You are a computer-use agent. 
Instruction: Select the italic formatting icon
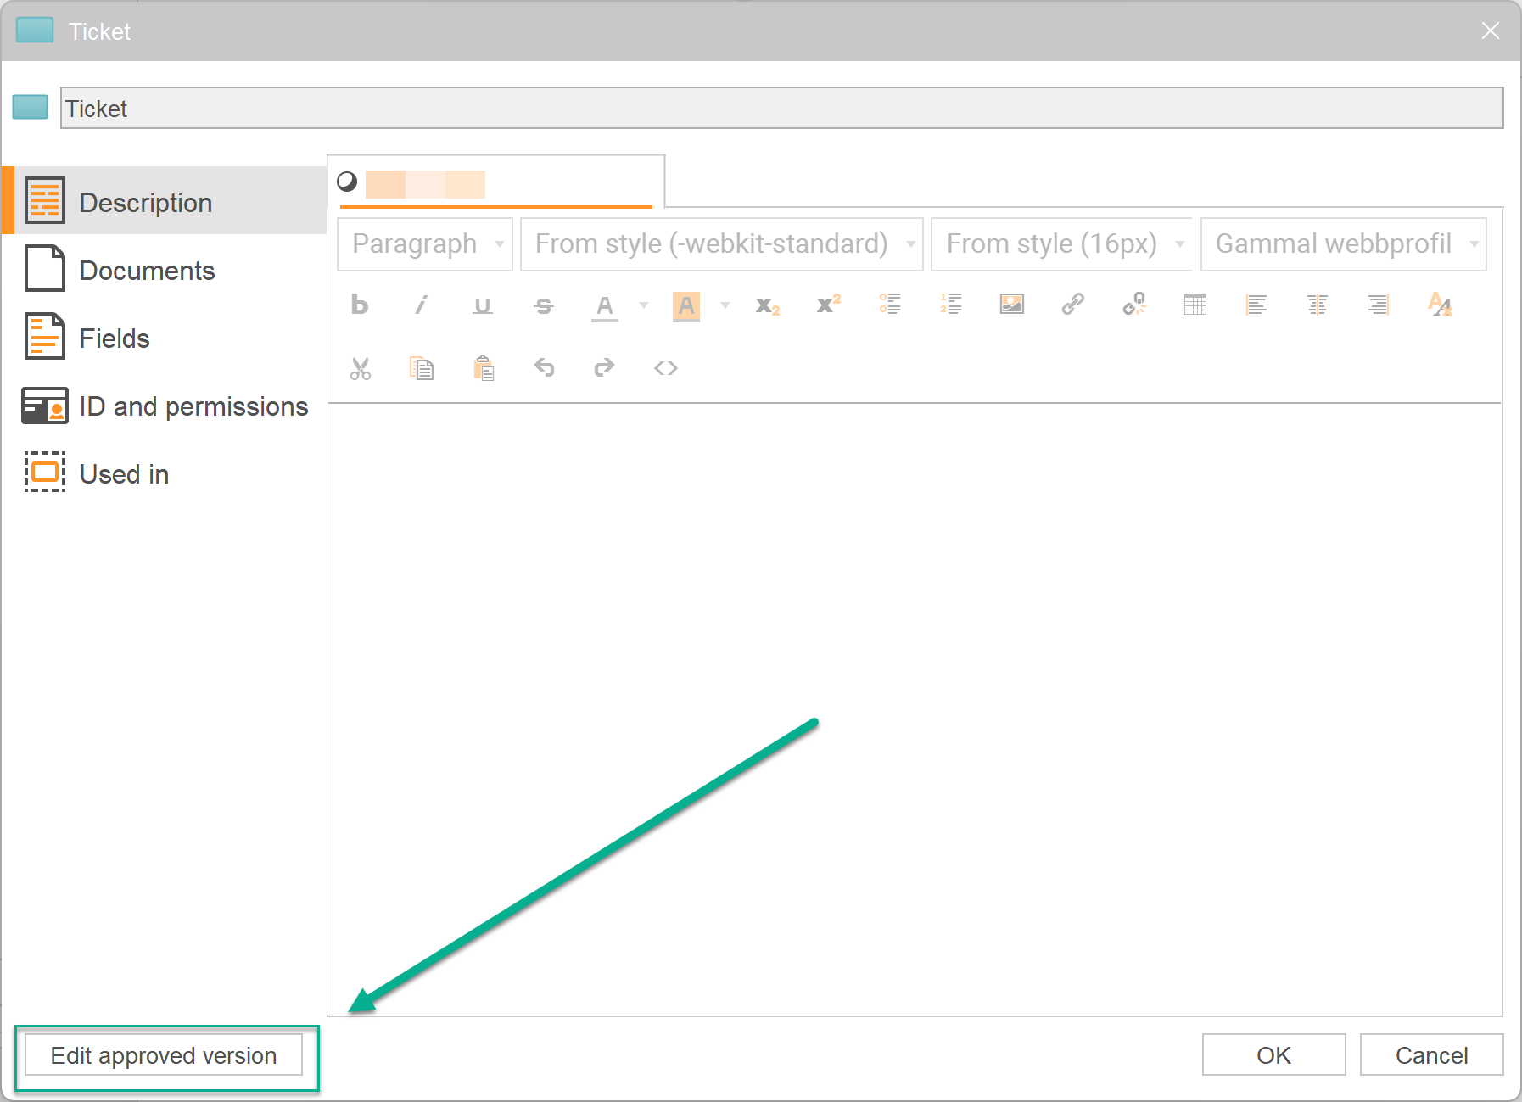point(420,305)
